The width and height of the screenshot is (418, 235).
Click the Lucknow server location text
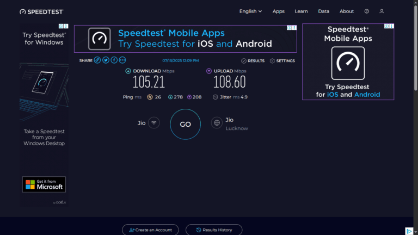(237, 128)
